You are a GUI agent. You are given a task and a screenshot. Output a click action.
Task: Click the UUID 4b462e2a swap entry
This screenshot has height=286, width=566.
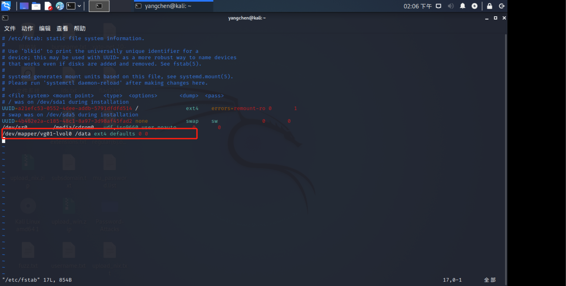(x=67, y=121)
